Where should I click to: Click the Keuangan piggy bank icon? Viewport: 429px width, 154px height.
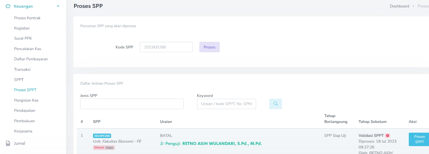pos(8,6)
